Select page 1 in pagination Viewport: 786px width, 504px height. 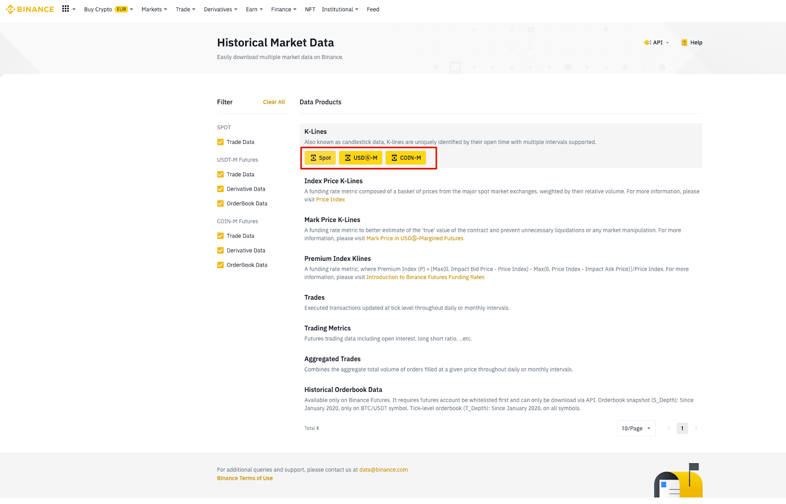(x=682, y=428)
